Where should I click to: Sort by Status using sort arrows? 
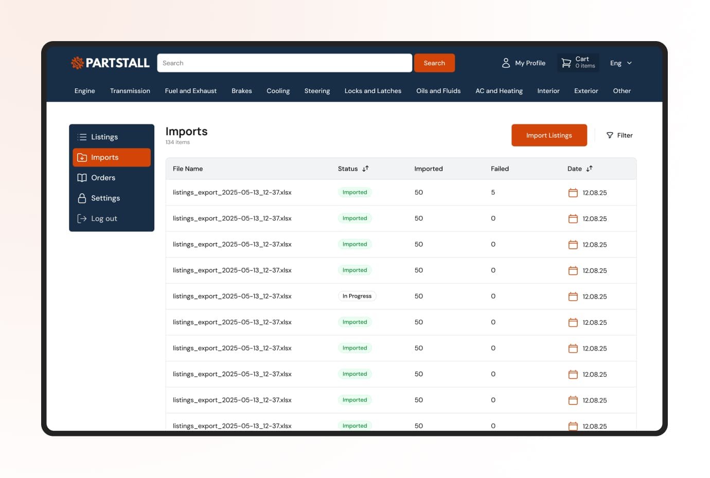click(365, 169)
